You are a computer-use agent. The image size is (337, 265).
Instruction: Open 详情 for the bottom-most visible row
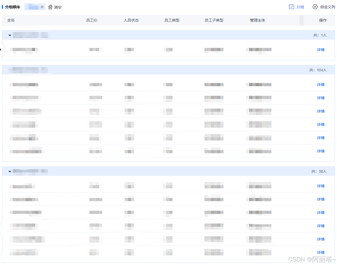point(320,252)
